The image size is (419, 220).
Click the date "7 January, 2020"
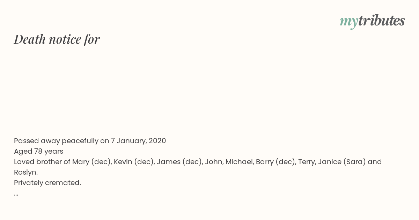pos(138,141)
